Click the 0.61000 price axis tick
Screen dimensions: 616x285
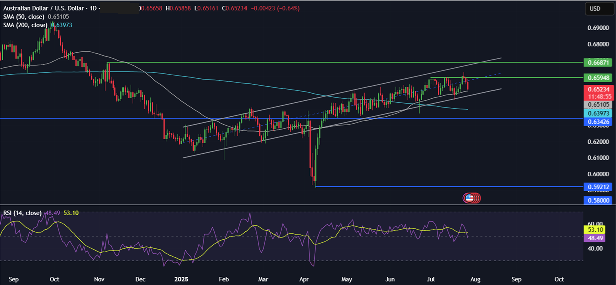pos(597,158)
